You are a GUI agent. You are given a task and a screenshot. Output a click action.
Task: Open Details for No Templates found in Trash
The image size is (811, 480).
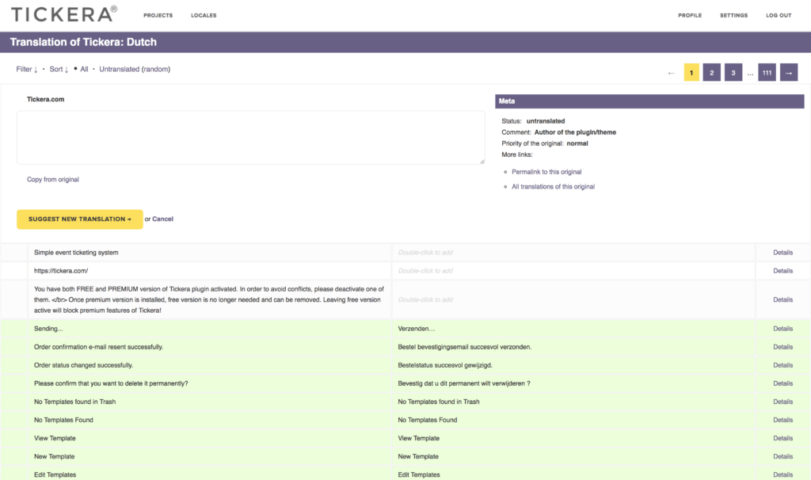click(783, 402)
